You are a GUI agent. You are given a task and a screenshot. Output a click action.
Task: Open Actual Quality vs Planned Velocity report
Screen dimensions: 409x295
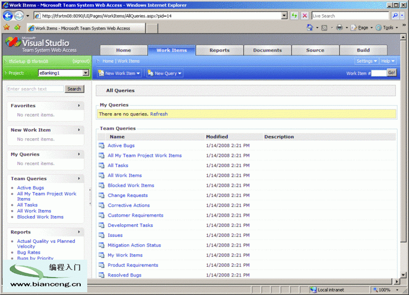point(46,244)
